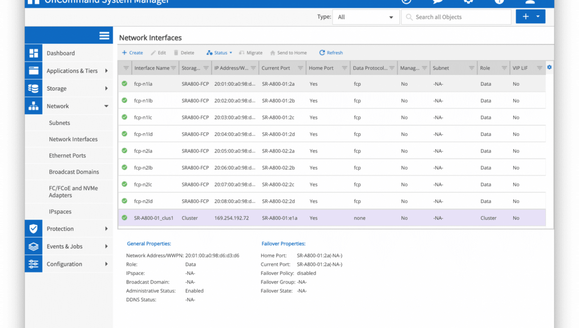Click the Edit toolbar button

click(158, 53)
